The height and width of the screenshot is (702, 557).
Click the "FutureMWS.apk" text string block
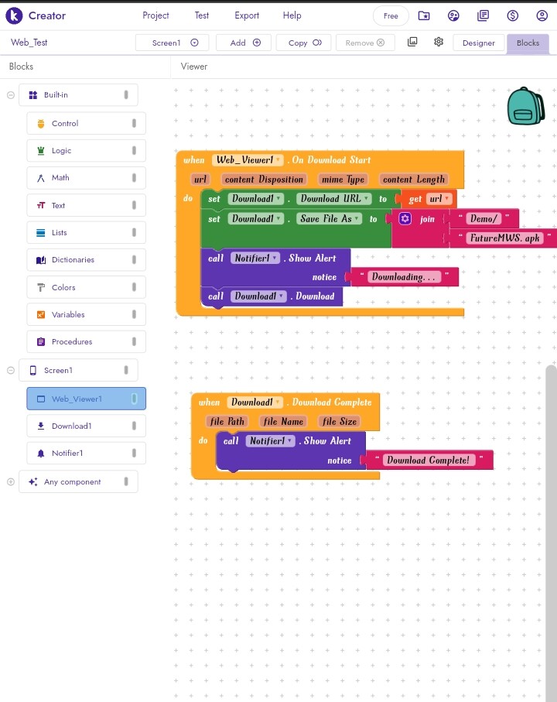[x=504, y=238]
